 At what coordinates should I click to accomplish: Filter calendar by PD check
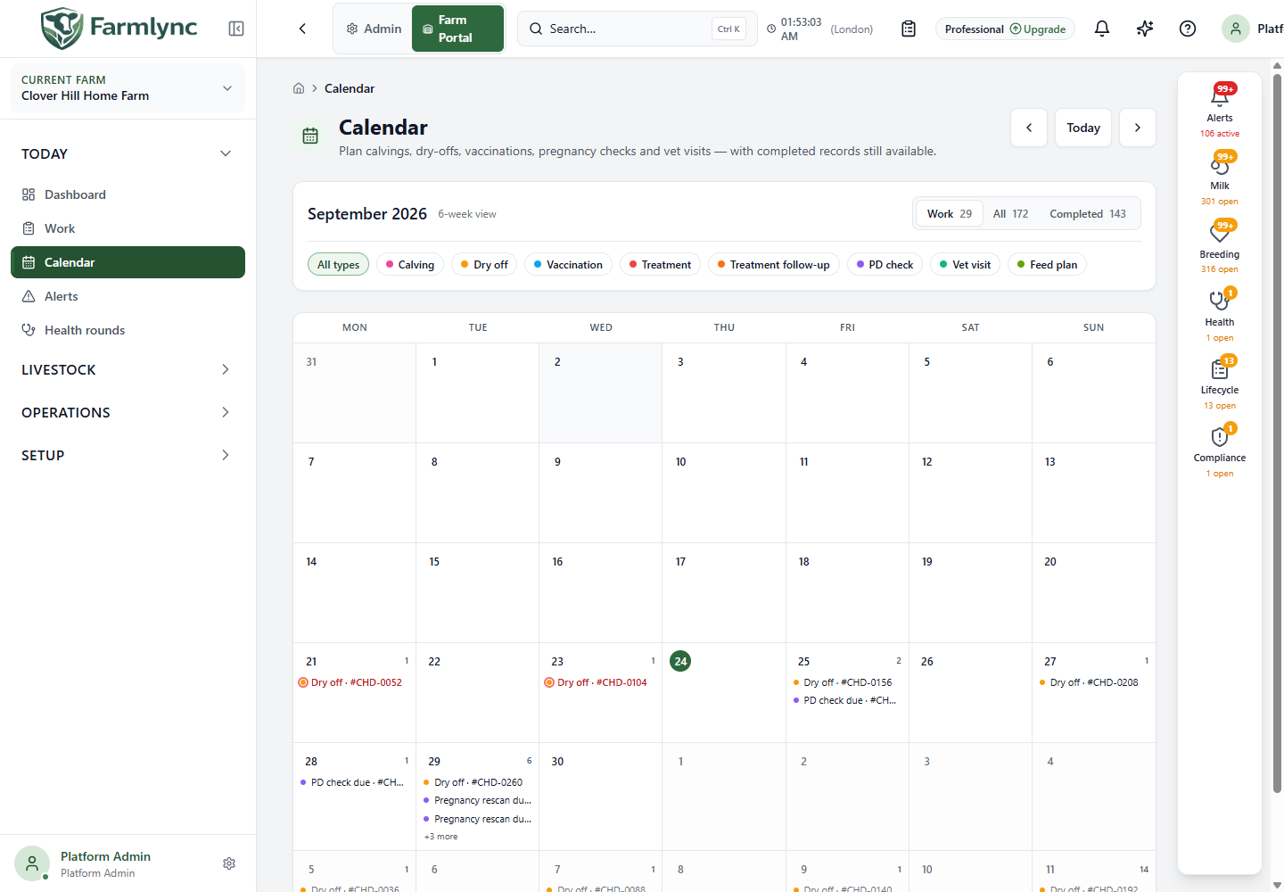click(885, 265)
